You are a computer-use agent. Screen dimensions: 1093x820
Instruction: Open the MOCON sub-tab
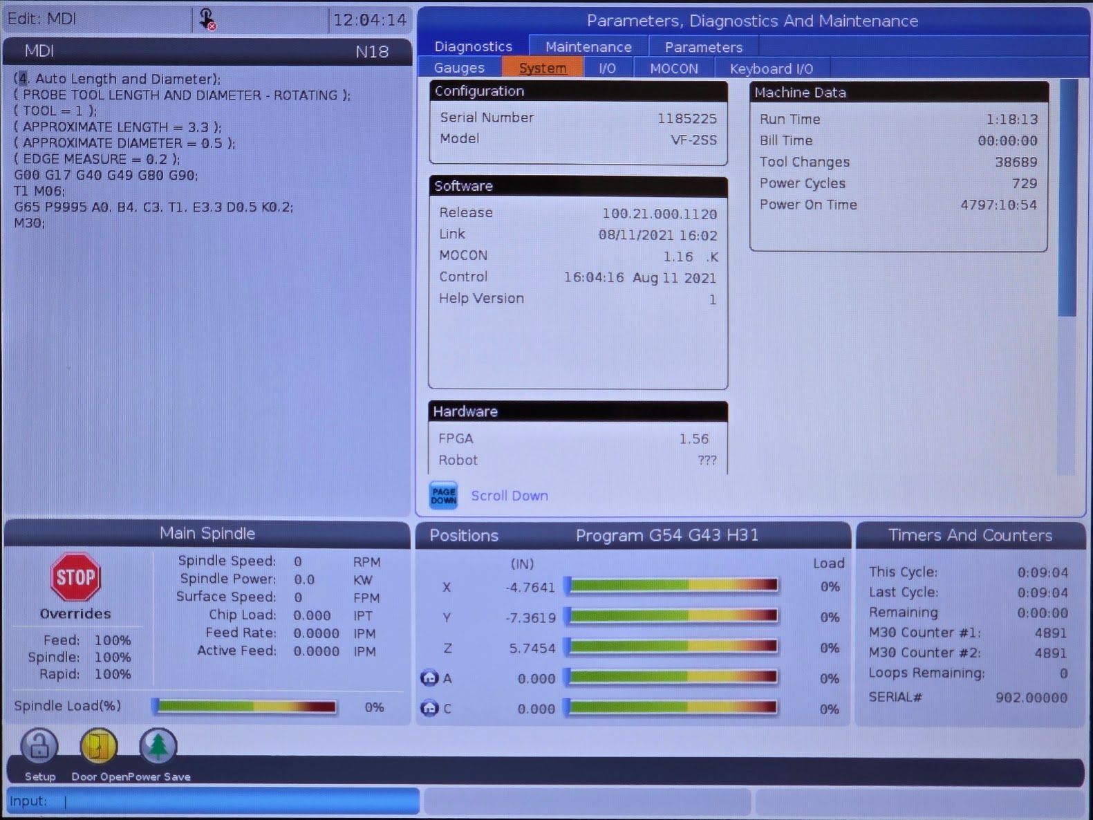pyautogui.click(x=673, y=68)
